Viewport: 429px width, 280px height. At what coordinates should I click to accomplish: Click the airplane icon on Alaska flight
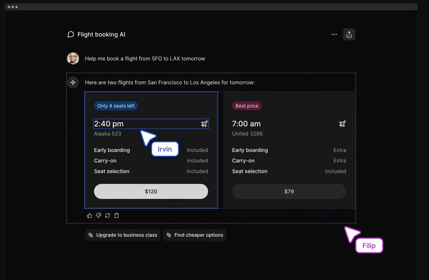(204, 124)
